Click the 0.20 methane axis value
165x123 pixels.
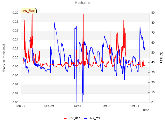coord(15,13)
